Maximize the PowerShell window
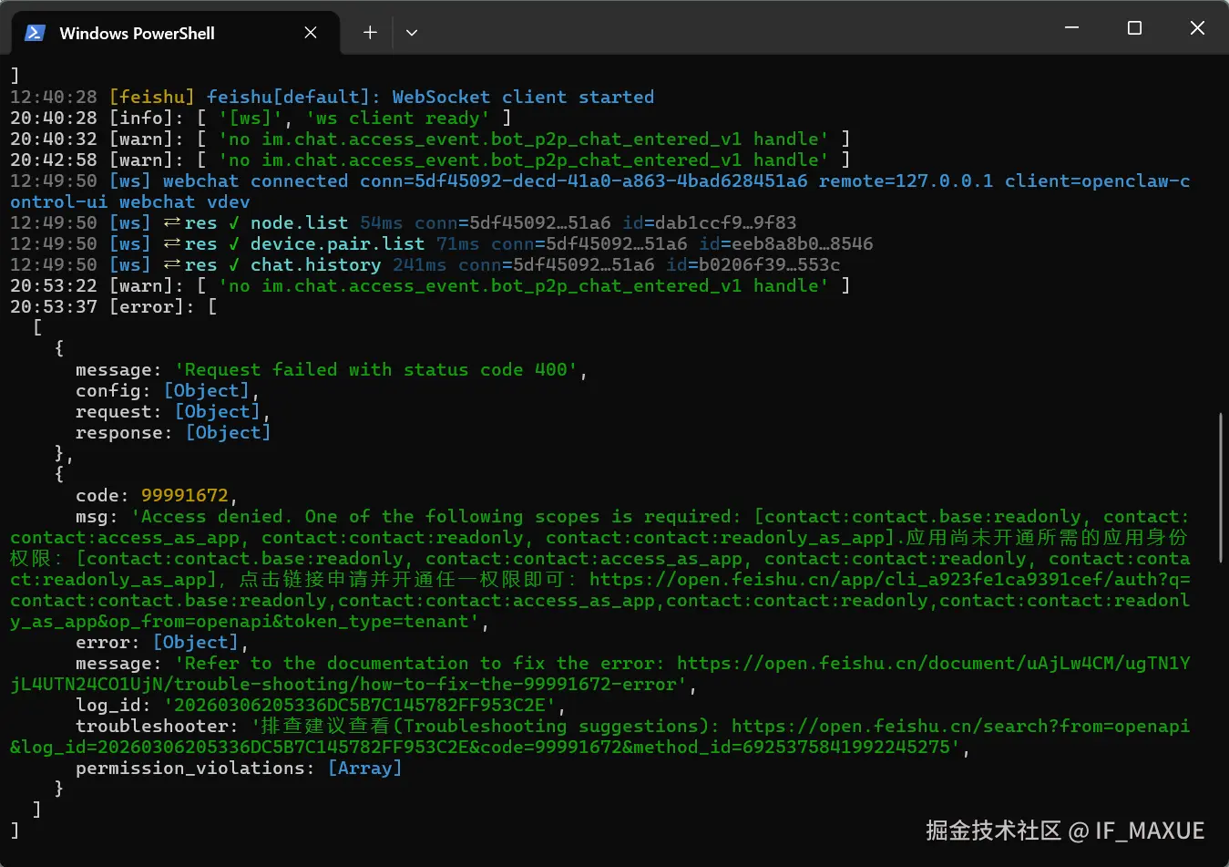Image resolution: width=1229 pixels, height=867 pixels. tap(1134, 28)
